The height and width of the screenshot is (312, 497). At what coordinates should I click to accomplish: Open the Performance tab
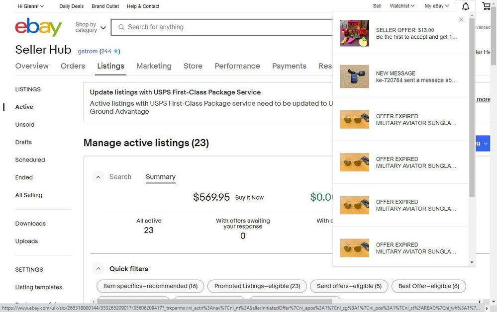point(237,66)
